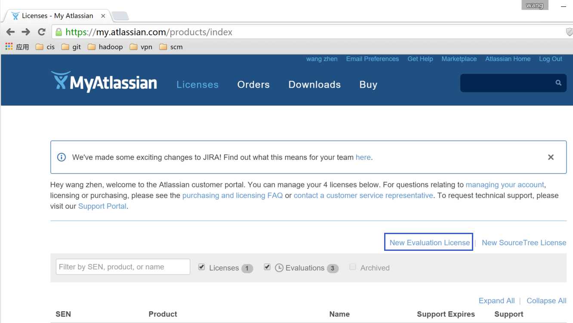This screenshot has height=323, width=573.
Task: Reload the page with the refresh icon
Action: click(42, 32)
